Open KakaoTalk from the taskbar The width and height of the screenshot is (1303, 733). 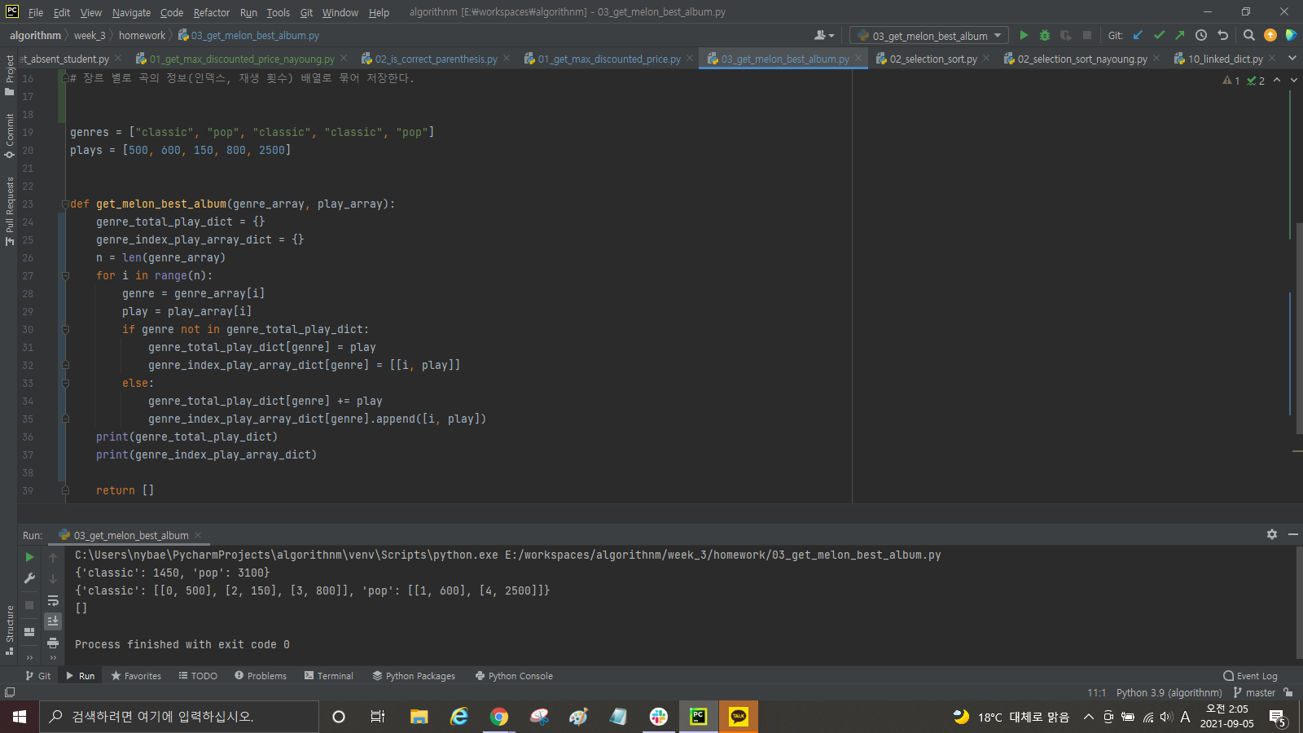point(739,717)
